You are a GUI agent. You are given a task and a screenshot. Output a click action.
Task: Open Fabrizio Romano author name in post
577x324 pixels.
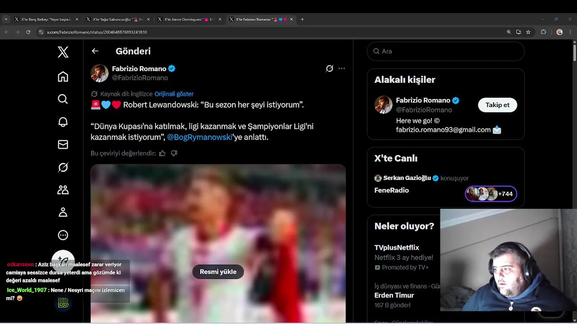(x=139, y=69)
